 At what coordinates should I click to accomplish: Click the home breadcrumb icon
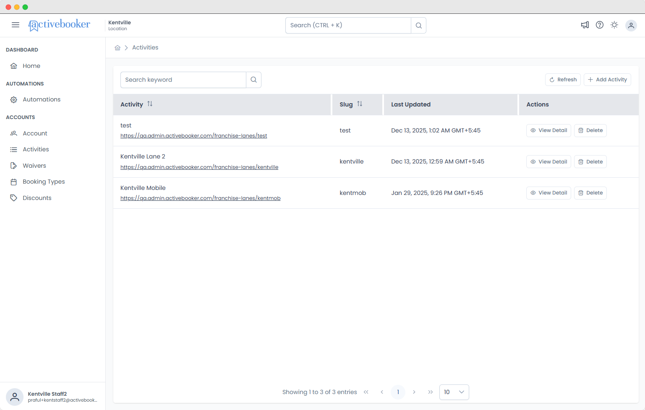click(118, 48)
